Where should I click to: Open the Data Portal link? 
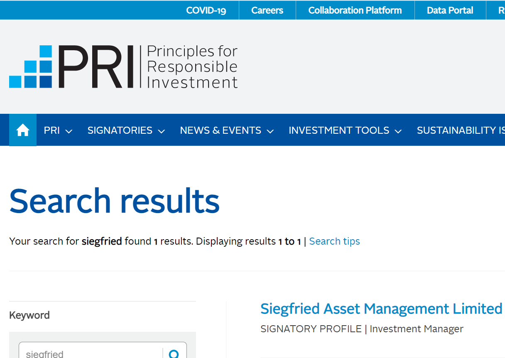(450, 10)
